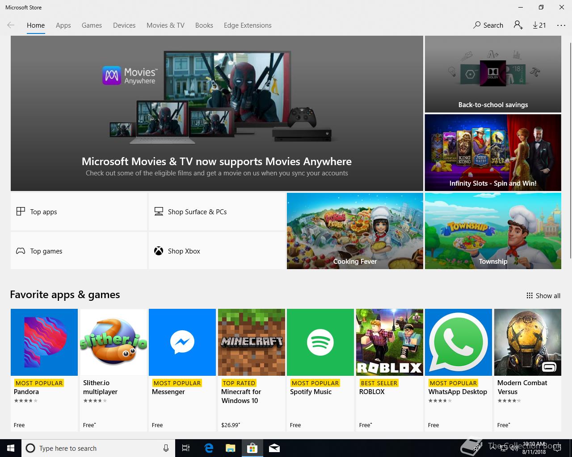Click the Store vertical scrollbar
572x457 pixels.
[x=570, y=150]
